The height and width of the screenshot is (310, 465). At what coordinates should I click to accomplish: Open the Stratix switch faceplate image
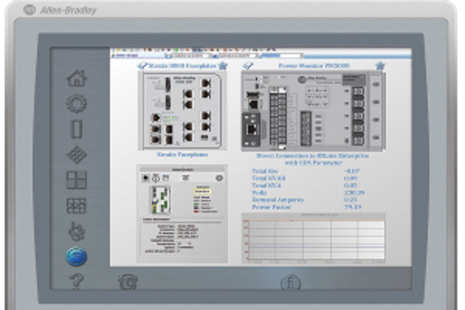182,110
